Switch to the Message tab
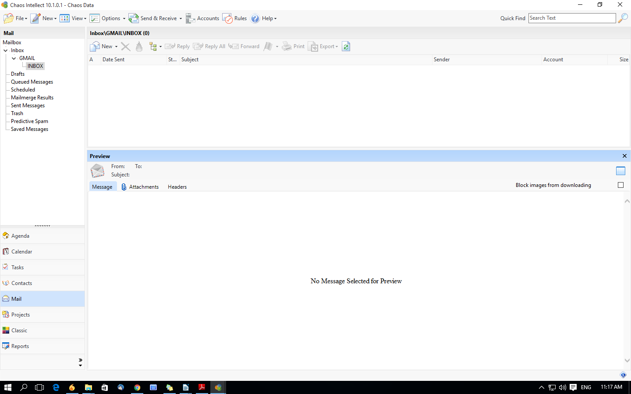Image resolution: width=631 pixels, height=394 pixels. [102, 187]
